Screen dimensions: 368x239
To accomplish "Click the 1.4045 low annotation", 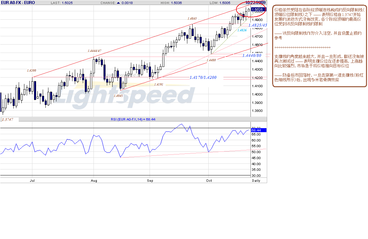I will (118, 96).
